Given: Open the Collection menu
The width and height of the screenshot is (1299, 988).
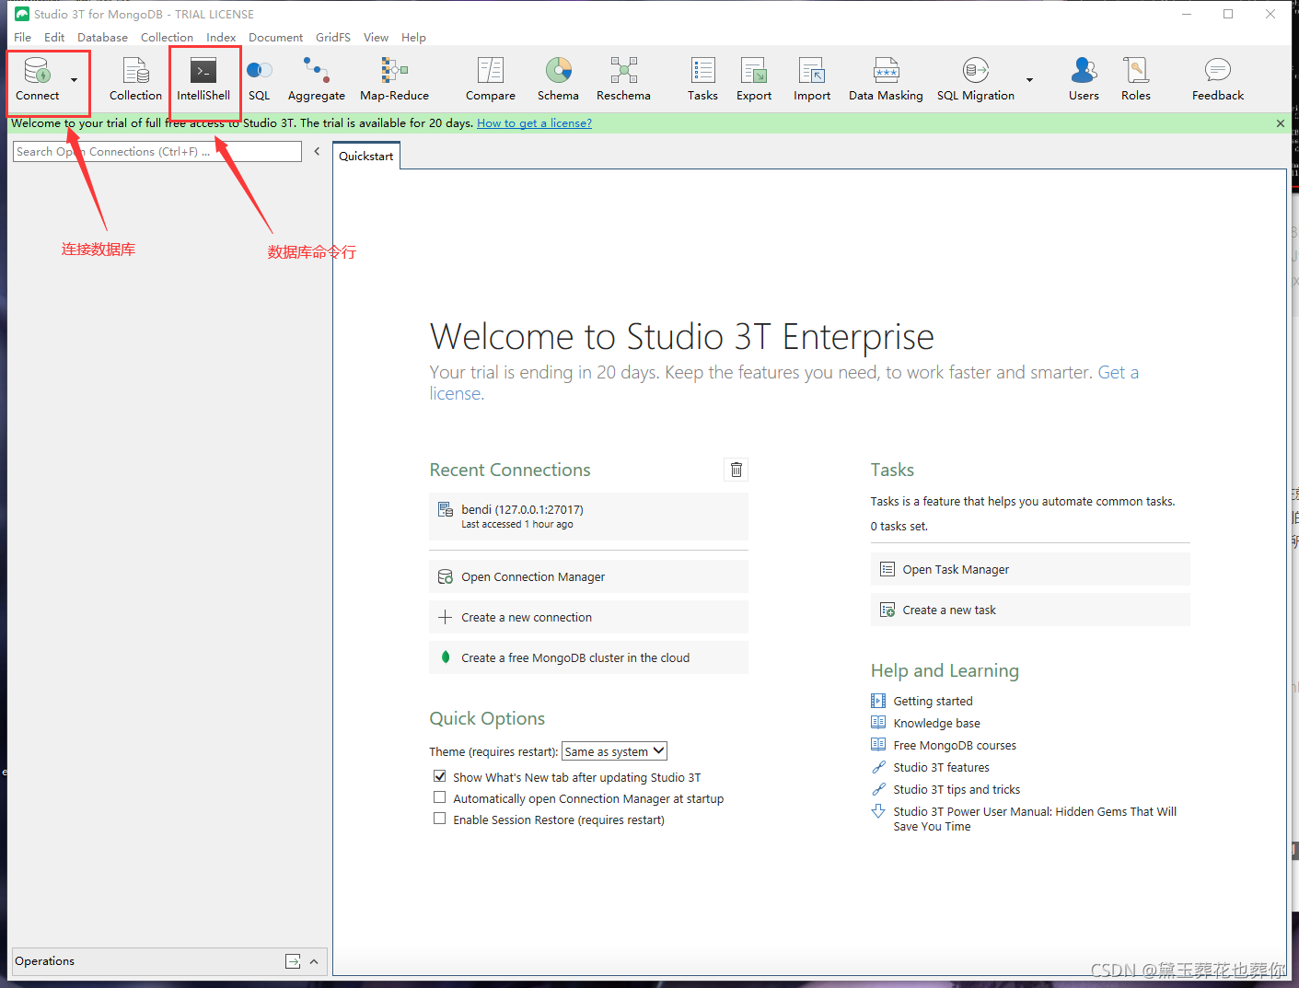Looking at the screenshot, I should (x=167, y=38).
